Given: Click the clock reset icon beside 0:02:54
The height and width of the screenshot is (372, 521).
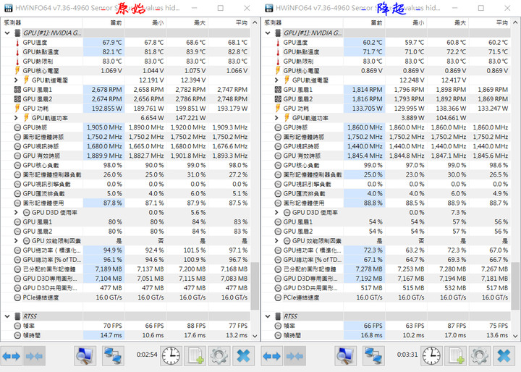Looking at the screenshot, I should point(171,356).
